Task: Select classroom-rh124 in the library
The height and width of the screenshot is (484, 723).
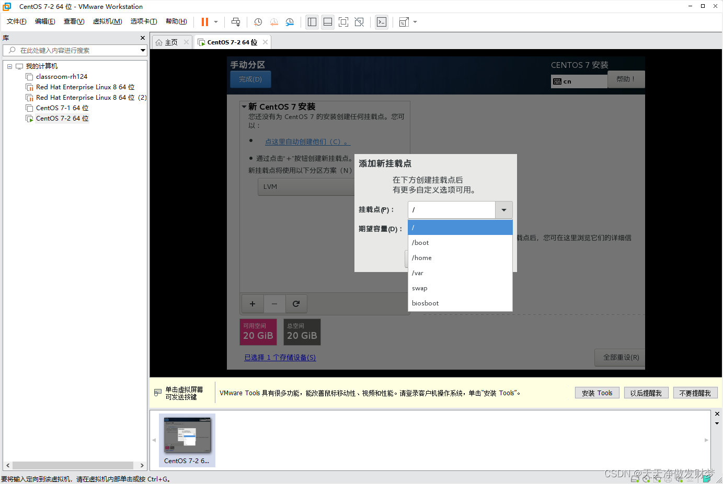Action: pyautogui.click(x=62, y=77)
